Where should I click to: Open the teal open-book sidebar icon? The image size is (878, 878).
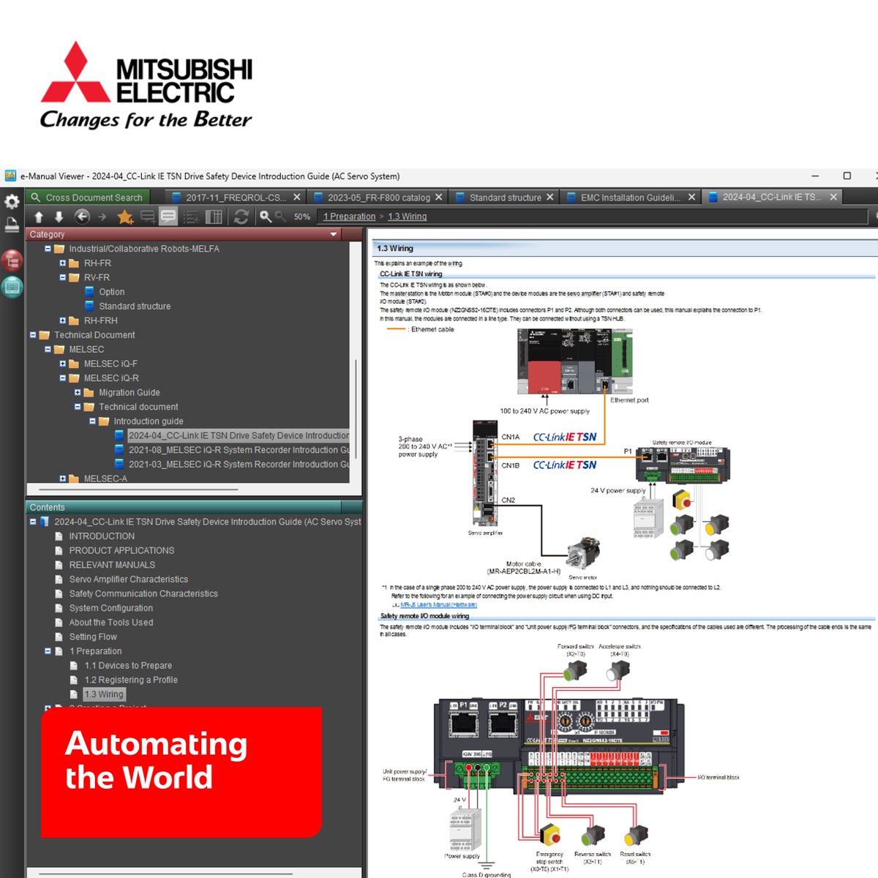coord(12,288)
